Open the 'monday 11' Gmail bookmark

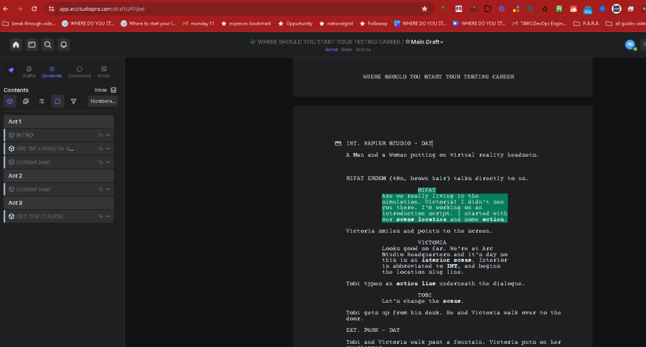pos(198,23)
